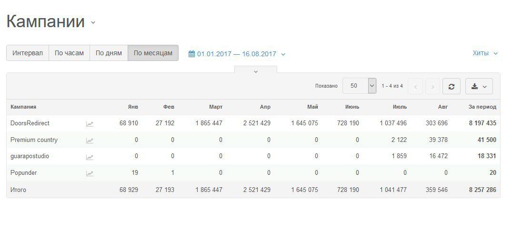Select По месяцам view

153,53
